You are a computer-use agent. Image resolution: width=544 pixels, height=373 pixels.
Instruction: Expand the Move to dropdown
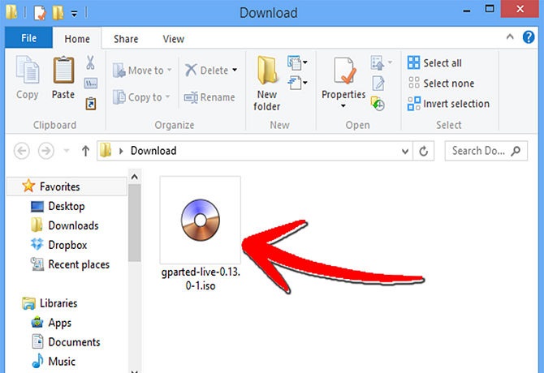click(169, 71)
